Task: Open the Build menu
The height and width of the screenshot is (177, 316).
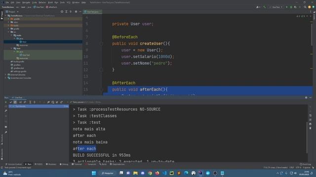Action: [x=50, y=2]
